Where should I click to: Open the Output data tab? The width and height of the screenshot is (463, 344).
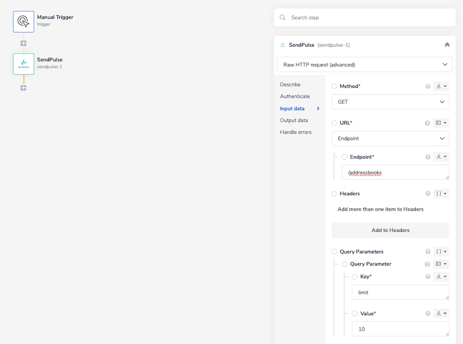(x=294, y=120)
